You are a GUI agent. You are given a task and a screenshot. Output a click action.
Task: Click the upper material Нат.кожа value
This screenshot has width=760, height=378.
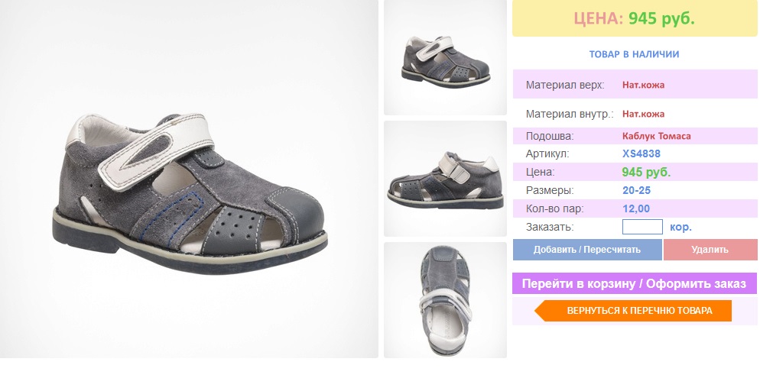(643, 86)
